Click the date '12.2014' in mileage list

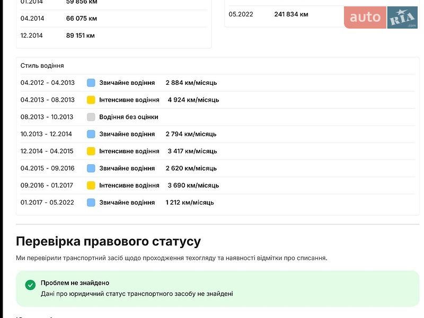(x=32, y=36)
